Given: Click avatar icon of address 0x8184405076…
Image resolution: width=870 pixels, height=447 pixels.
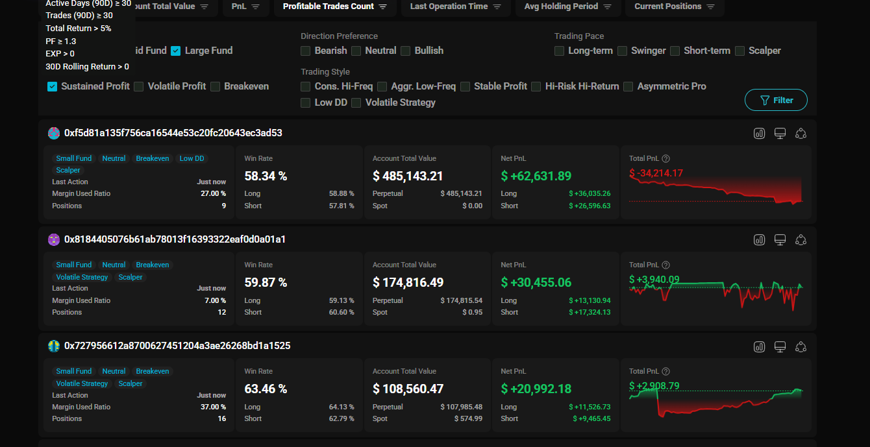Looking at the screenshot, I should click(x=54, y=240).
